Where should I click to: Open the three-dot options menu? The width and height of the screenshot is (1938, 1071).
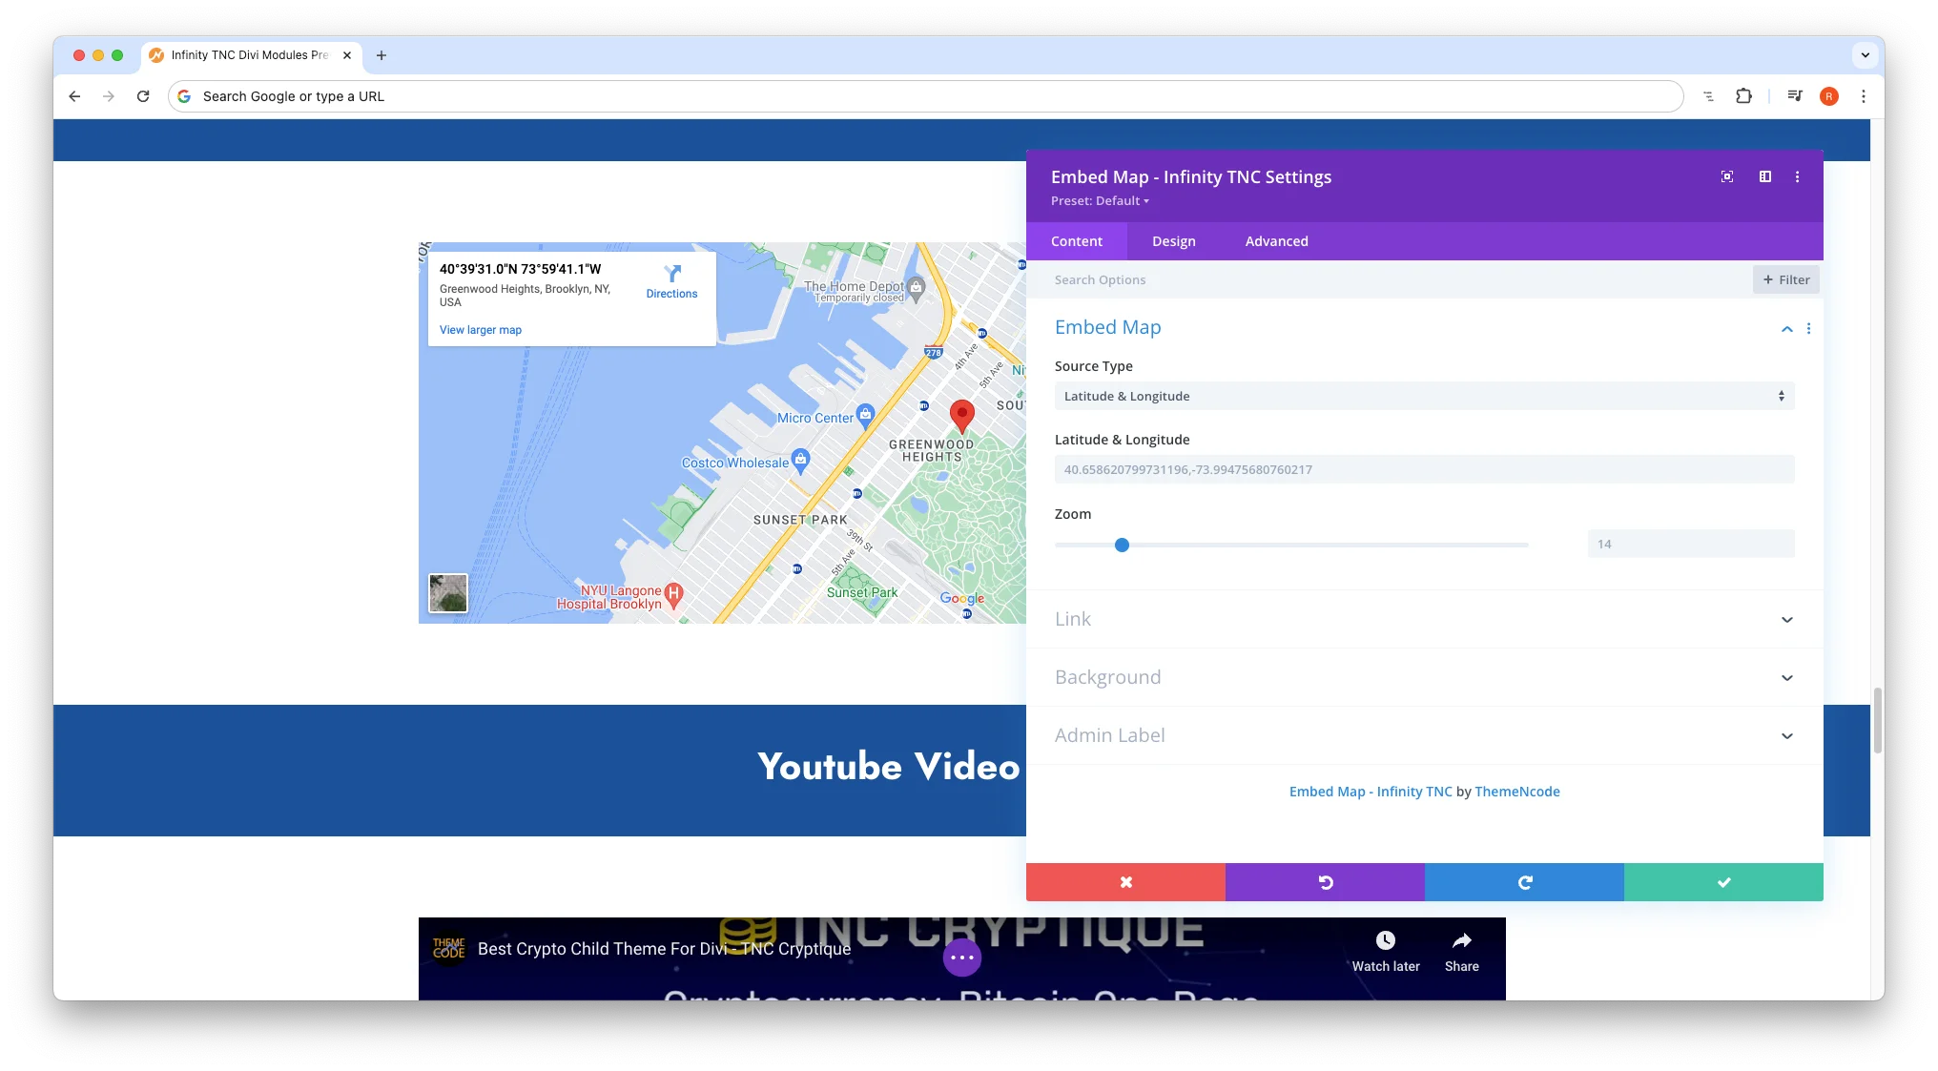[x=1798, y=176]
